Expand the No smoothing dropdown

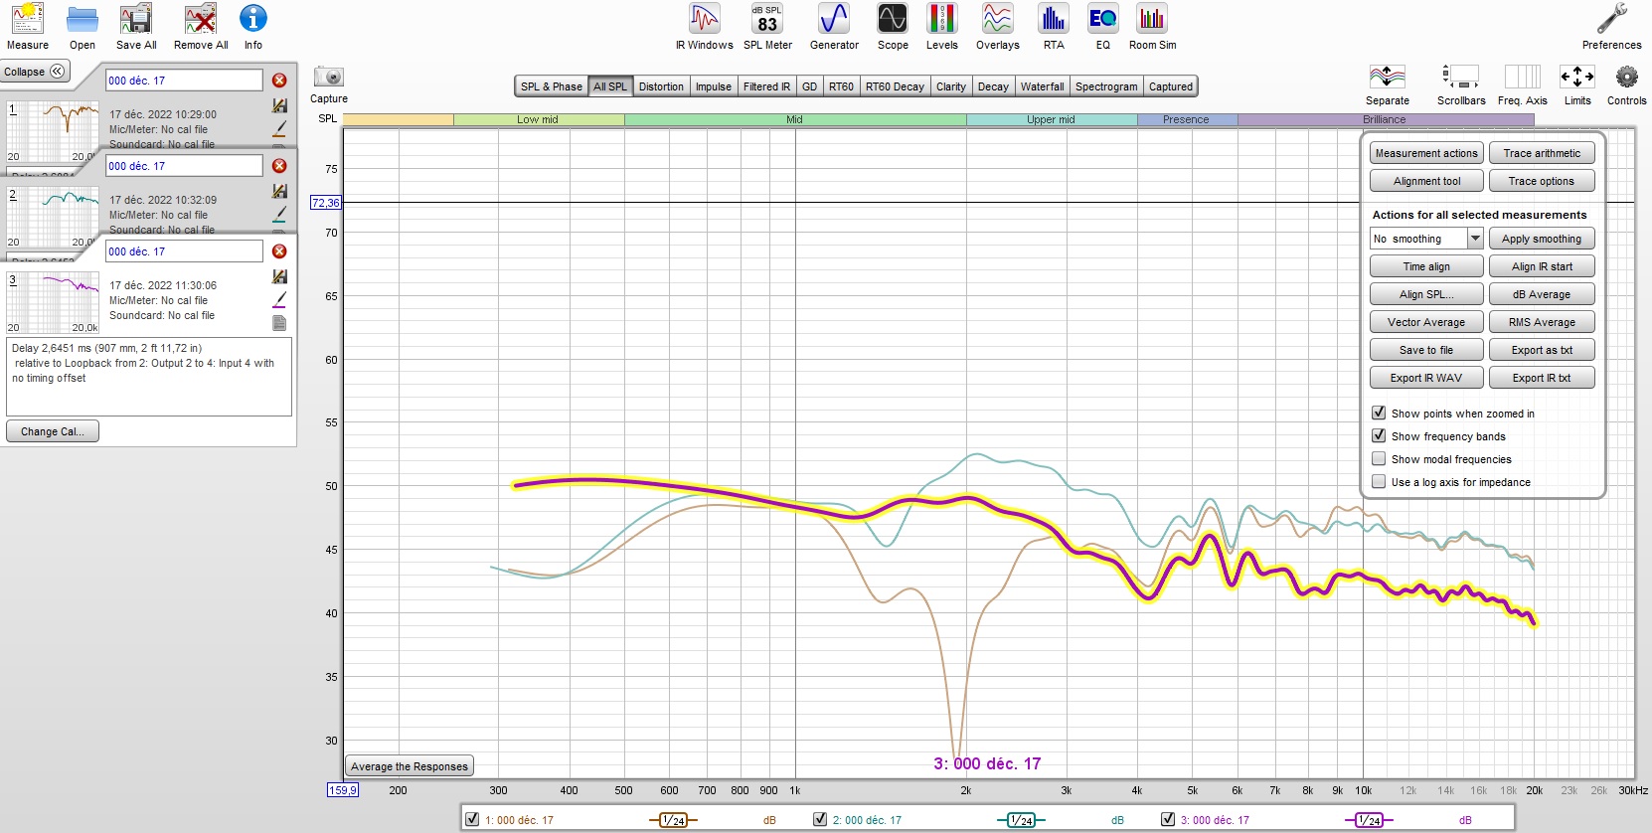(1475, 239)
